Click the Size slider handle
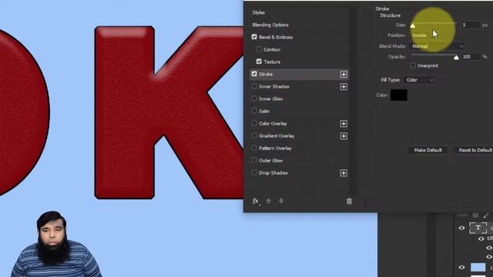Screen dimensions: 493x277 tap(413, 25)
